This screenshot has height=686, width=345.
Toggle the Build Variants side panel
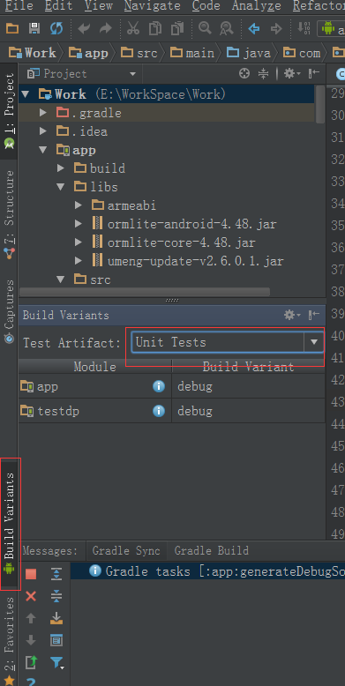coord(9,524)
